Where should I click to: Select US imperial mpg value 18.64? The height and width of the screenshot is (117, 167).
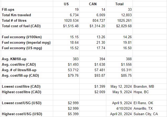(x=66, y=42)
